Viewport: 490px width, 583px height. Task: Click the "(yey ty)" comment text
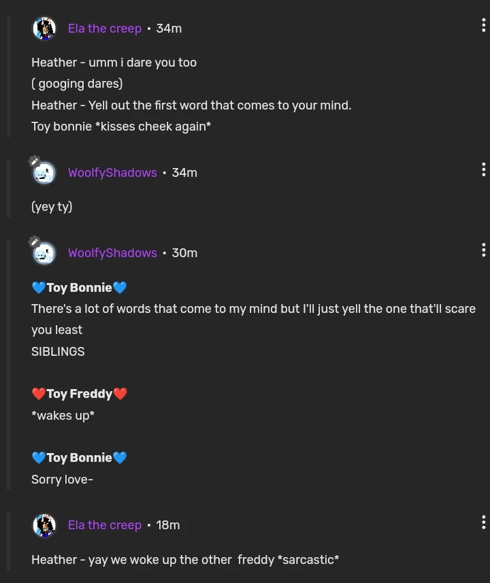(x=52, y=207)
